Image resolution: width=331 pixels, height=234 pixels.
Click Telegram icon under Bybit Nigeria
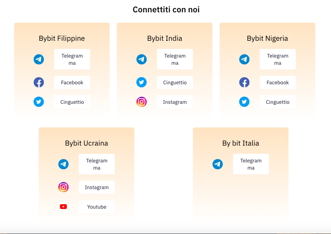tap(244, 59)
